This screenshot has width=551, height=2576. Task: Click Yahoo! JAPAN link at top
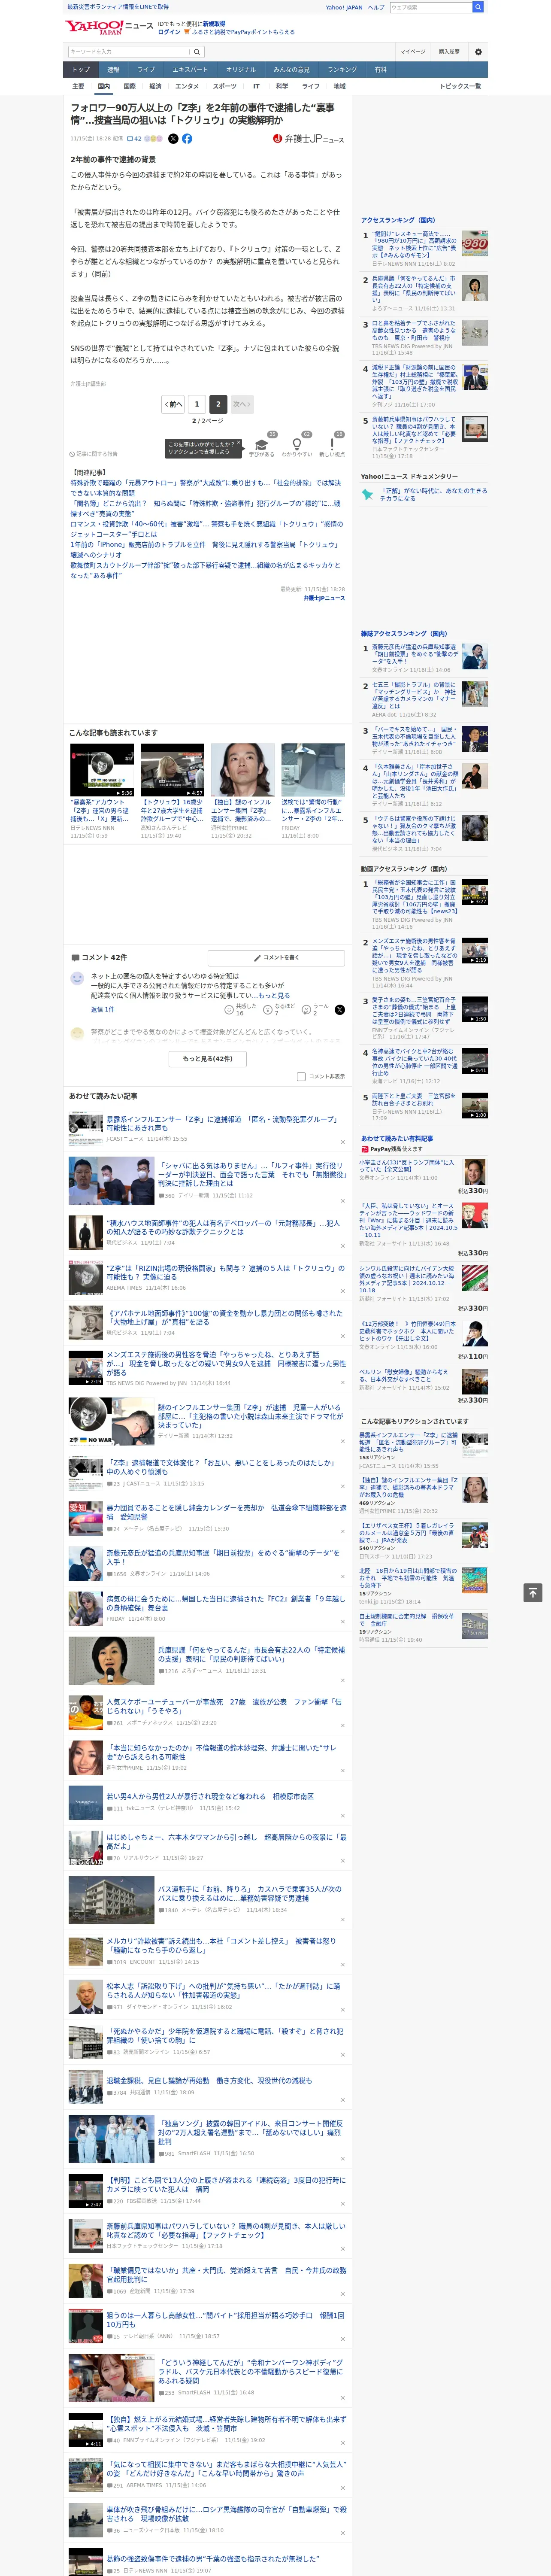point(344,7)
